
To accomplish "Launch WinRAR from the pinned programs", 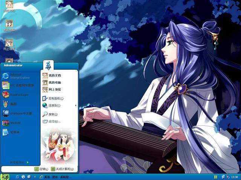I will point(15,123).
